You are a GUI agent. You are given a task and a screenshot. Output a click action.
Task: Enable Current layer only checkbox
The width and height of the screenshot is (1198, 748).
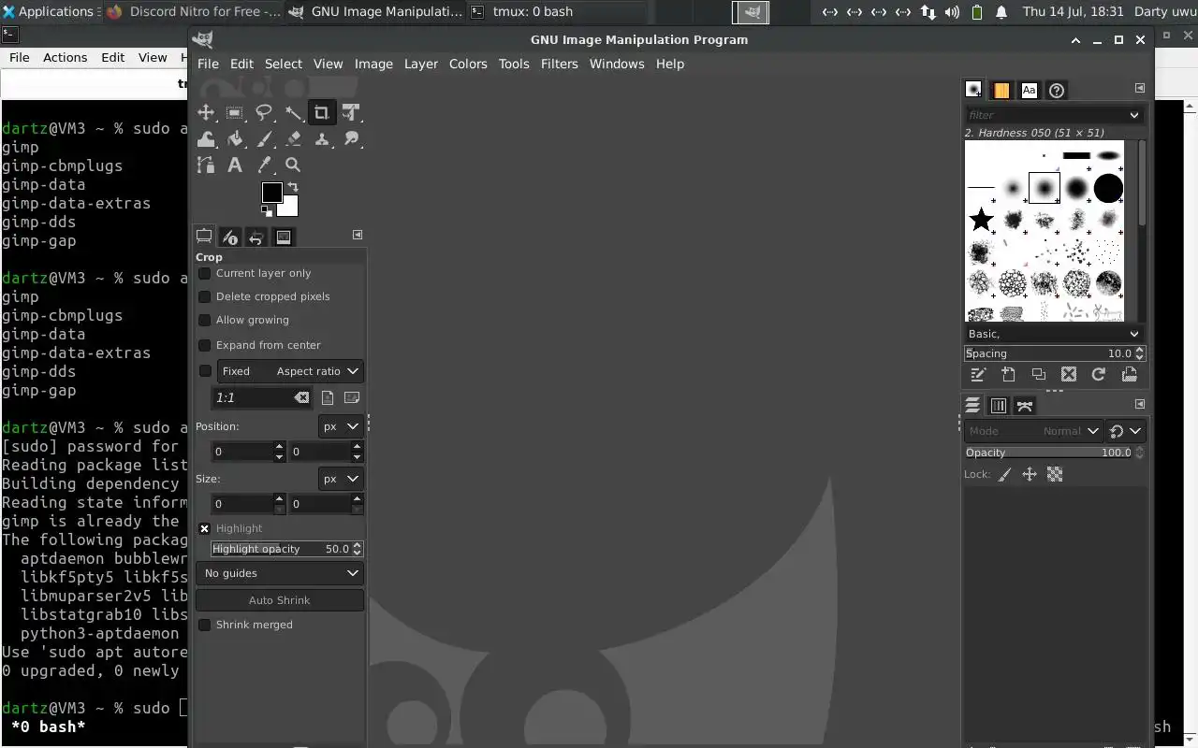click(x=204, y=273)
